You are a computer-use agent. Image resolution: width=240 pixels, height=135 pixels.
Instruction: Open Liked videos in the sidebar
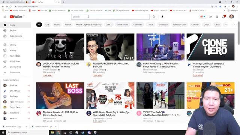pos(15,67)
